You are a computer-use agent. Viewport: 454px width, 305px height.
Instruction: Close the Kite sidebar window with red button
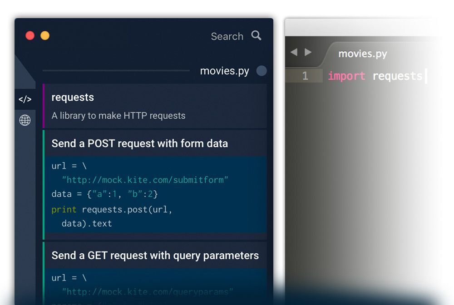click(30, 36)
